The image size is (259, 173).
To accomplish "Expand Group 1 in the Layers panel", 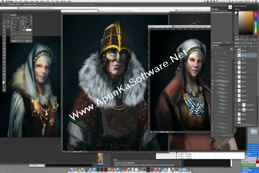I will point(238,59).
